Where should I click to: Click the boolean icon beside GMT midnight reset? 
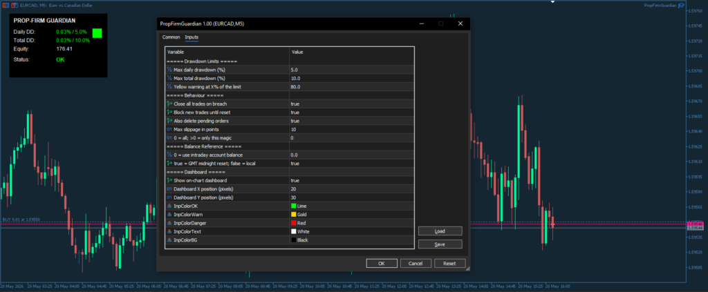169,164
